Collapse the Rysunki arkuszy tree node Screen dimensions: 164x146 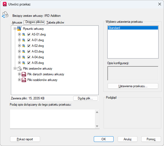(15, 29)
